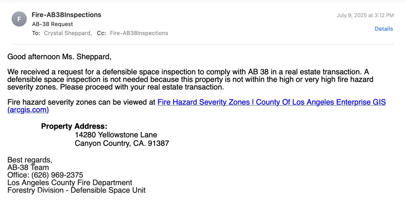Click Forestry Division - Defensible Space Unit text
Image resolution: width=406 pixels, height=201 pixels.
[x=77, y=190]
